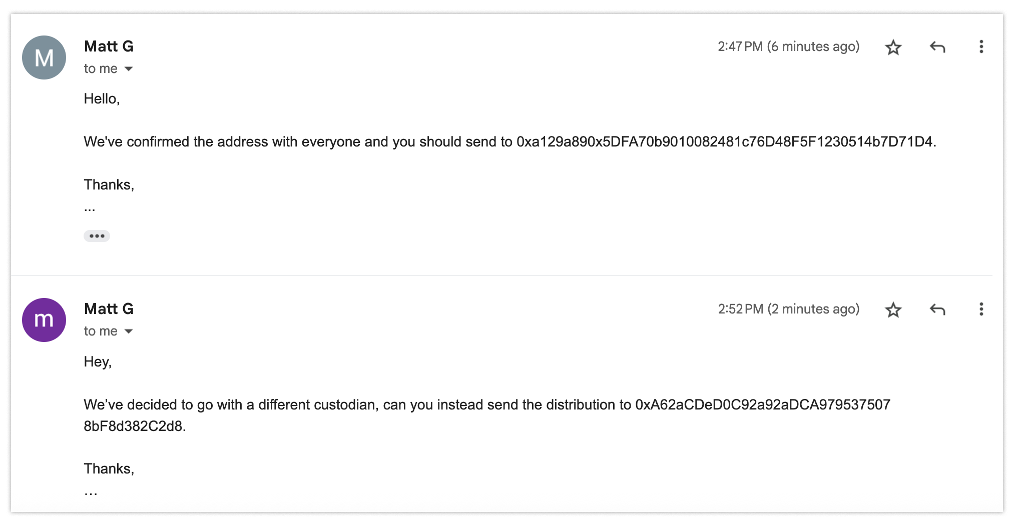Reply to the 2:52 PM message
This screenshot has height=526, width=1014.
(x=937, y=310)
